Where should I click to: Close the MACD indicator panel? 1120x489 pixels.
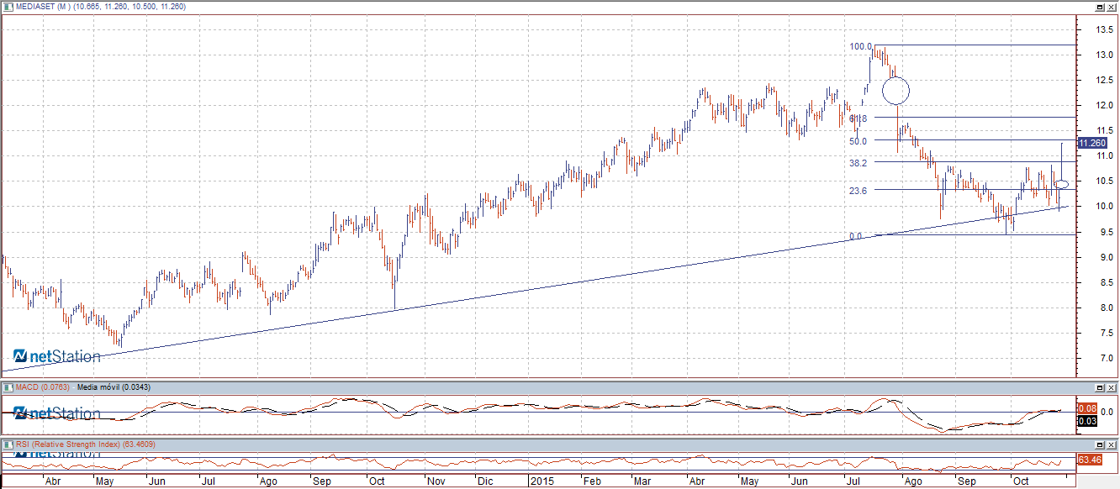(1112, 387)
